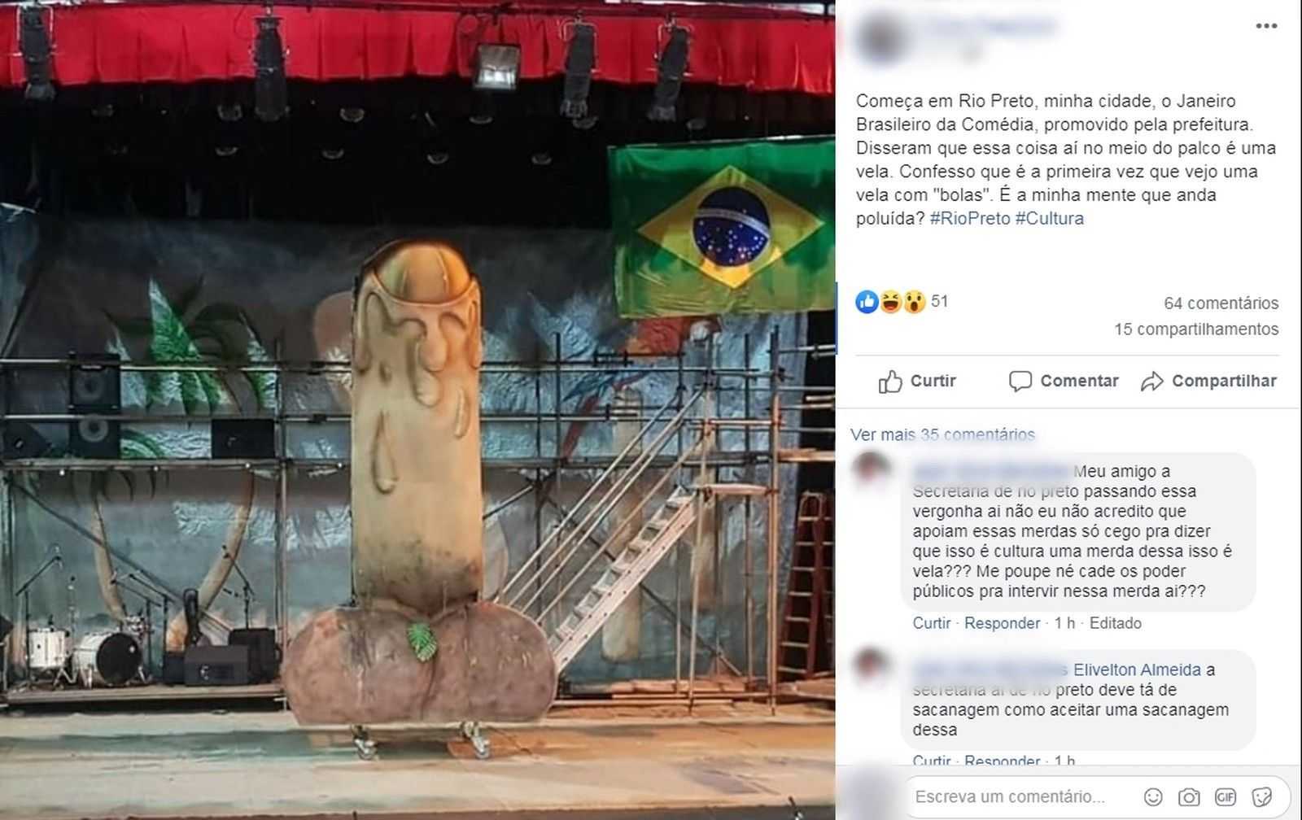Open tagged name Elivelton Almeida

(1137, 670)
